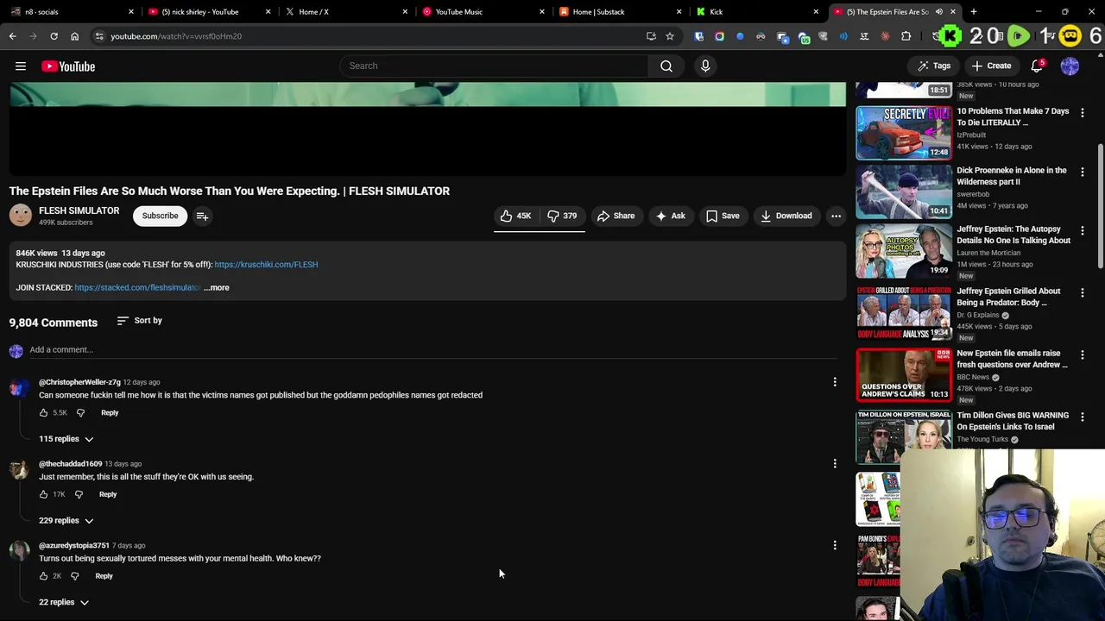Switch to Home / X tab
This screenshot has width=1105, height=621.
[x=344, y=11]
